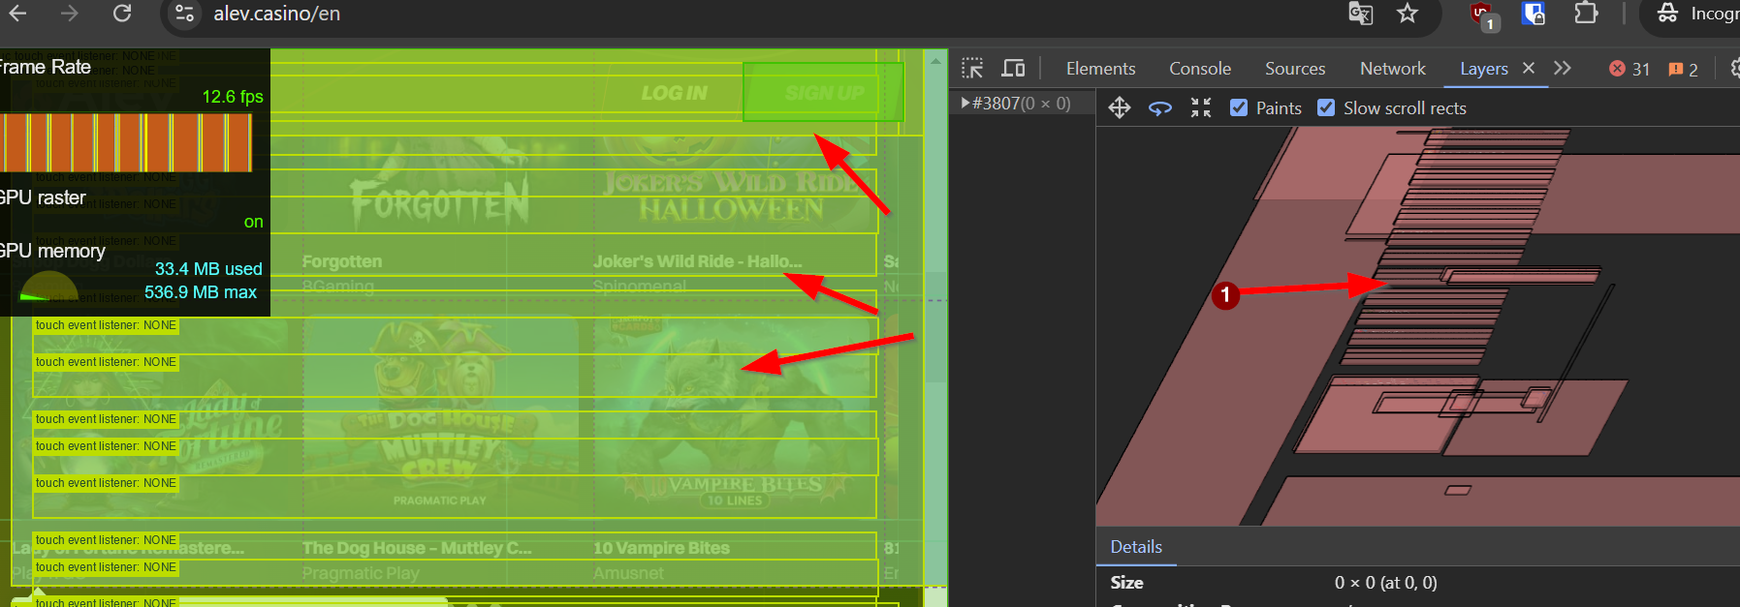Open the Bitwarden extension icon

[1534, 14]
